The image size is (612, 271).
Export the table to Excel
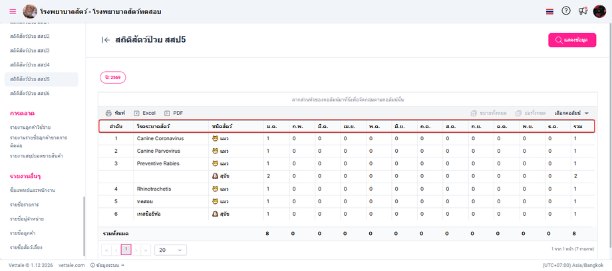coord(144,113)
